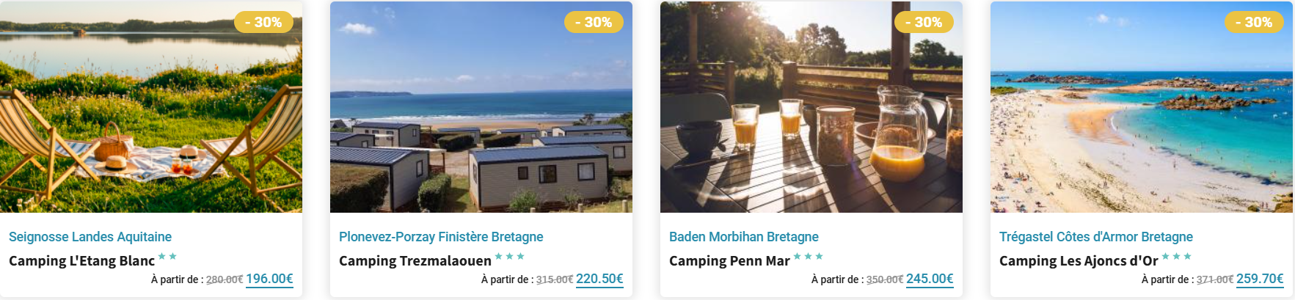Click the 259.70€ discounted price

point(1260,279)
